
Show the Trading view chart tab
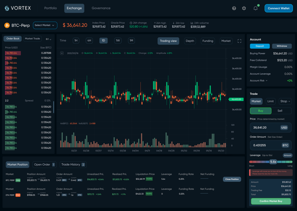click(168, 41)
